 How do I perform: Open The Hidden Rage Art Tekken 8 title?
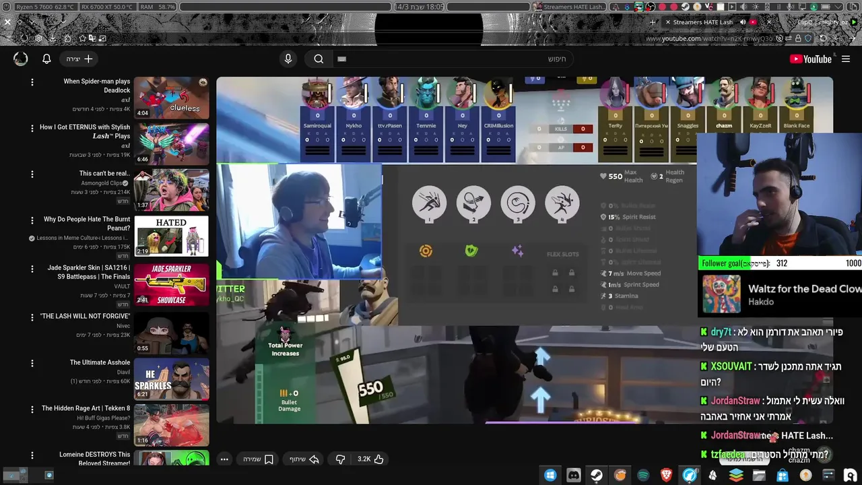coord(86,408)
